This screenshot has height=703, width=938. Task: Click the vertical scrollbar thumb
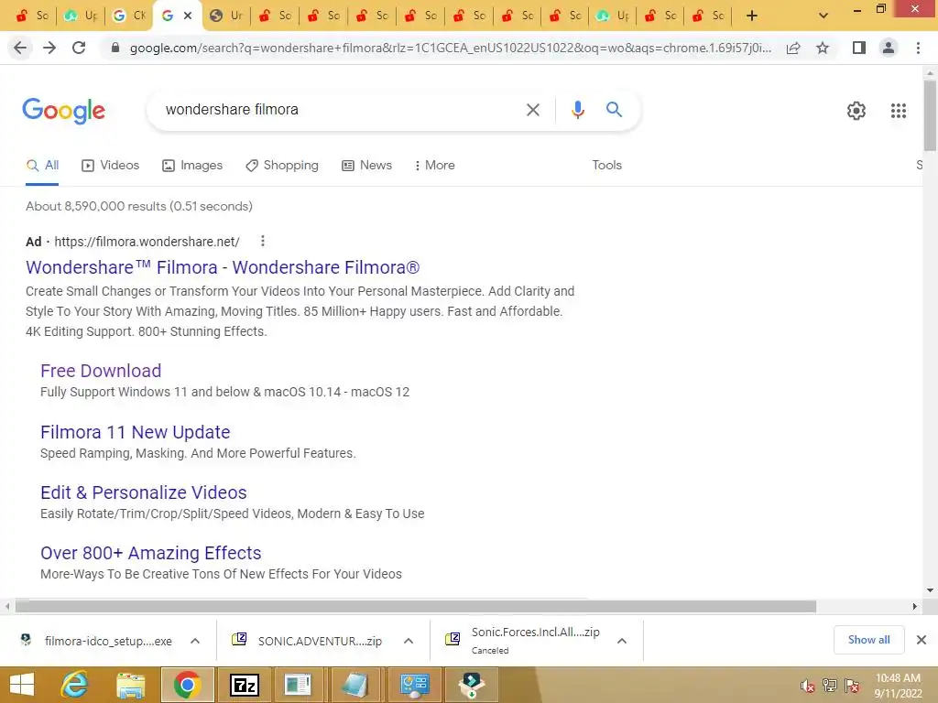pos(930,114)
